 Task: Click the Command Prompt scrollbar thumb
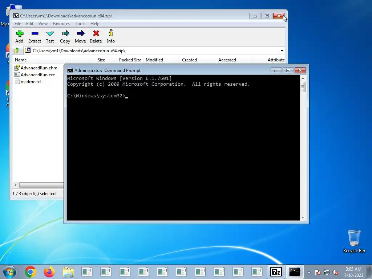tap(303, 87)
